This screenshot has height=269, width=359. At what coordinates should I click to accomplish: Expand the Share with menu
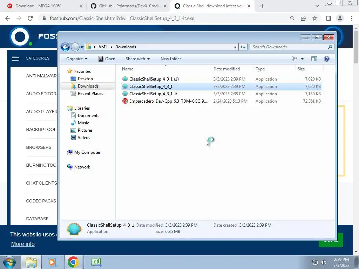click(x=137, y=59)
